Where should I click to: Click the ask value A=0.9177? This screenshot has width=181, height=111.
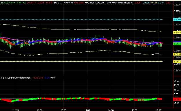pos(68,2)
